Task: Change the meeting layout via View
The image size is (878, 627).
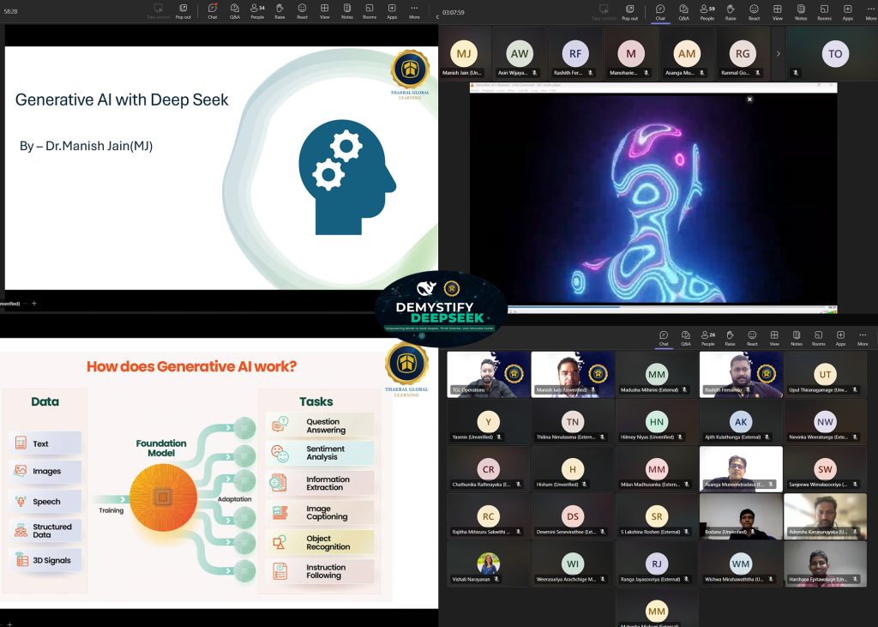Action: (x=777, y=15)
